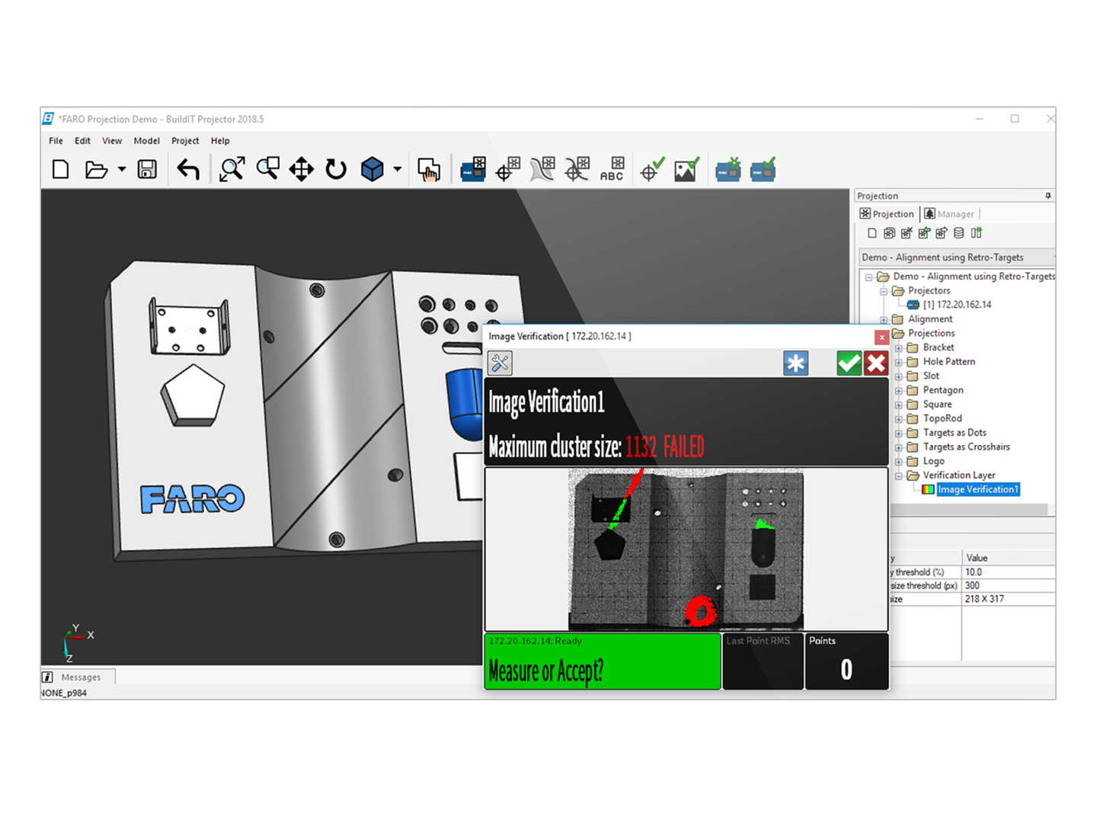Edit the threshold value 10.0 field
The height and width of the screenshot is (823, 1097).
[x=1008, y=572]
